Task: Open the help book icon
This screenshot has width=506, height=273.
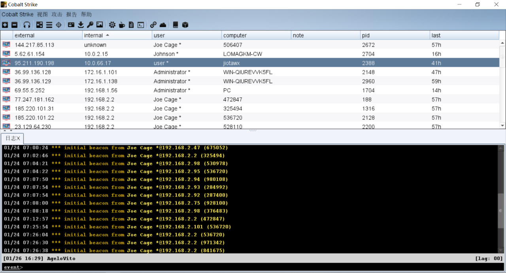Action: (x=176, y=25)
